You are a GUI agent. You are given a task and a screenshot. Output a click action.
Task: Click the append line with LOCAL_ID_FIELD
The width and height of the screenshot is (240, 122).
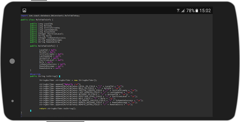coord(81,86)
